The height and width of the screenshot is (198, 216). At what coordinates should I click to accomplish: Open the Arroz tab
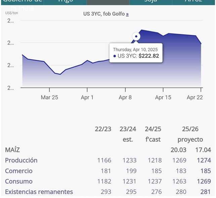pos(193,2)
